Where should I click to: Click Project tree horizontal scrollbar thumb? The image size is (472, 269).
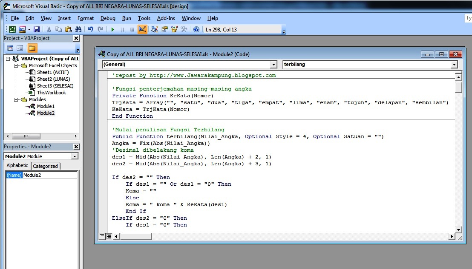coord(26,136)
